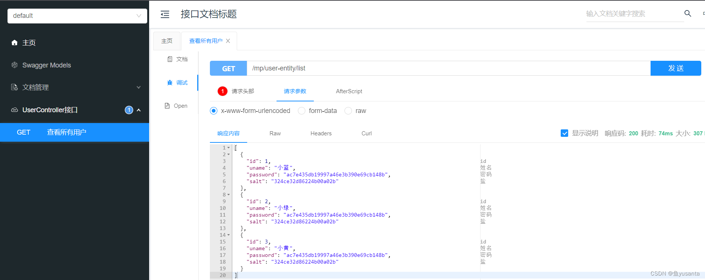Screen dimensions: 705x280
Task: Fold JSON object at line 2
Action: (x=229, y=154)
